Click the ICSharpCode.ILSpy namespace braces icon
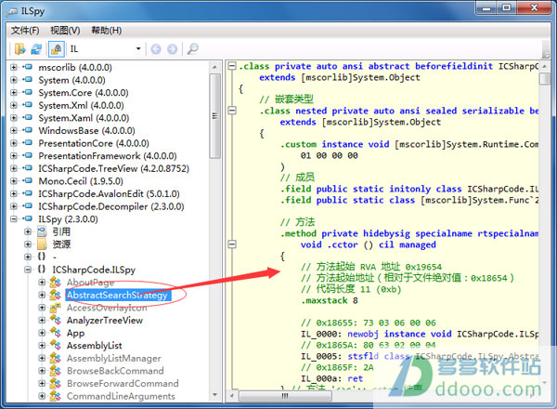 (42, 270)
